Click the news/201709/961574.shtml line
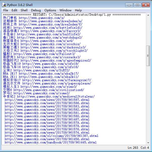 point(47,133)
